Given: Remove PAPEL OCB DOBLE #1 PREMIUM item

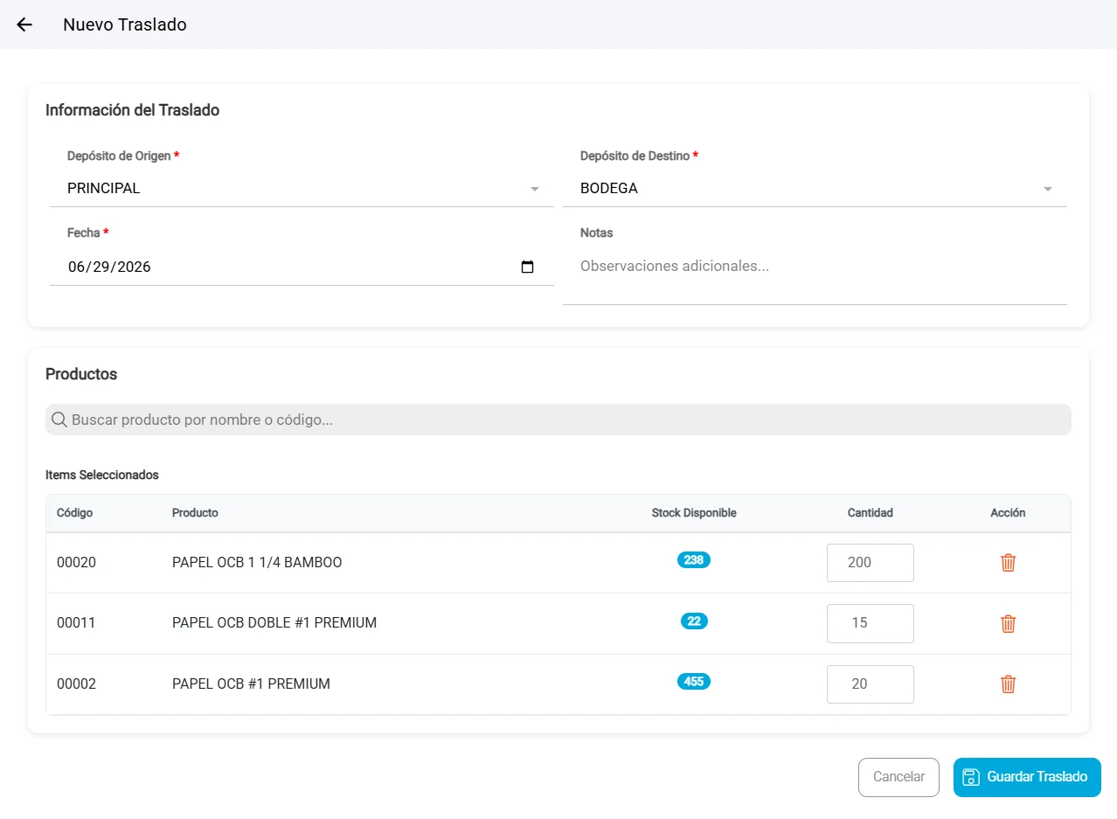Looking at the screenshot, I should 1008,623.
